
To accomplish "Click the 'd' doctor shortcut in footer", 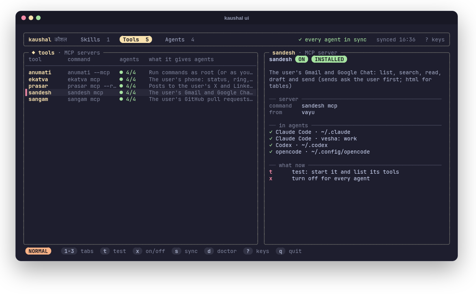I will pos(221,251).
